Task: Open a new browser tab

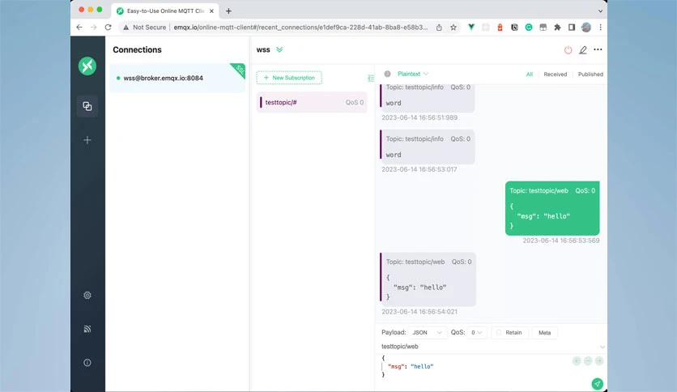Action: click(x=228, y=11)
